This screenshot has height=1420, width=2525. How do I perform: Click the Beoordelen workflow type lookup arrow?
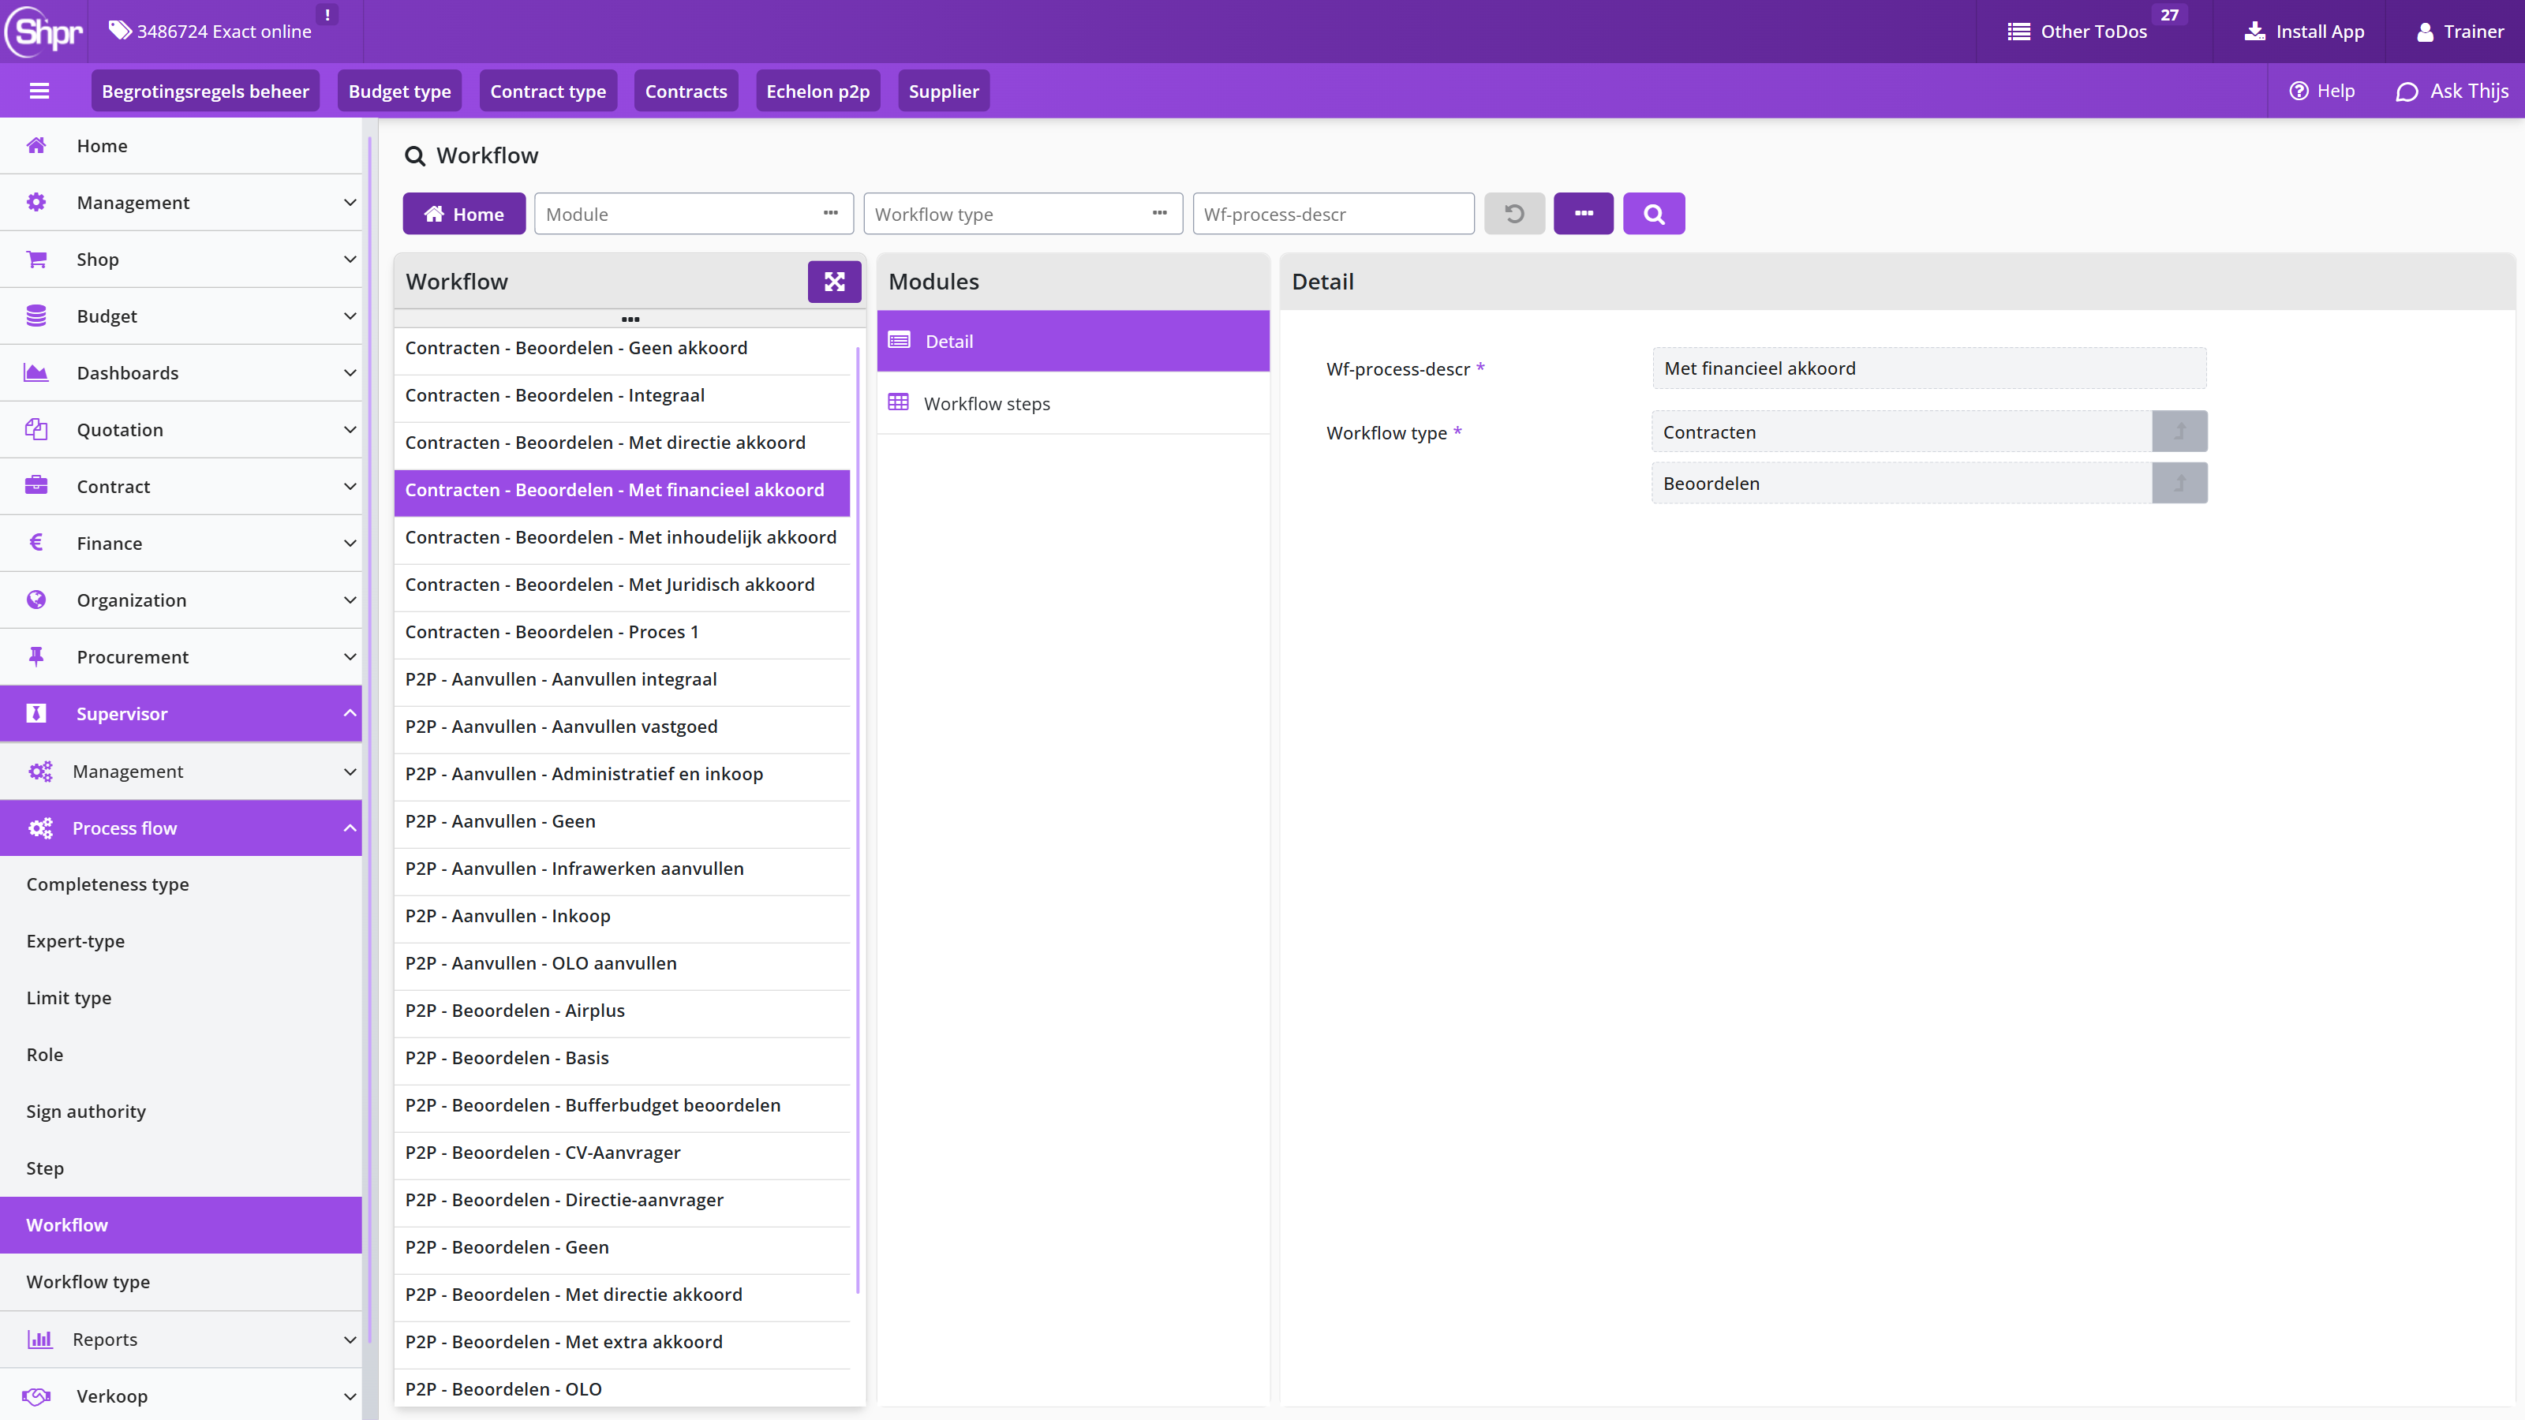click(x=2179, y=483)
